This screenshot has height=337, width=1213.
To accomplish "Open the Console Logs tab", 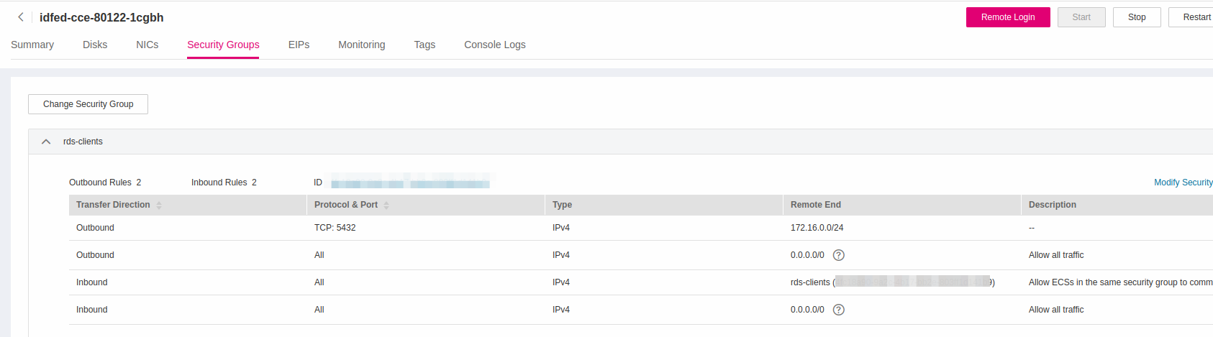I will click(495, 45).
